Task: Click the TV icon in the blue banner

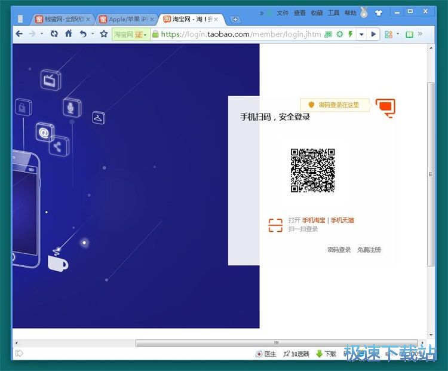Action: click(51, 80)
